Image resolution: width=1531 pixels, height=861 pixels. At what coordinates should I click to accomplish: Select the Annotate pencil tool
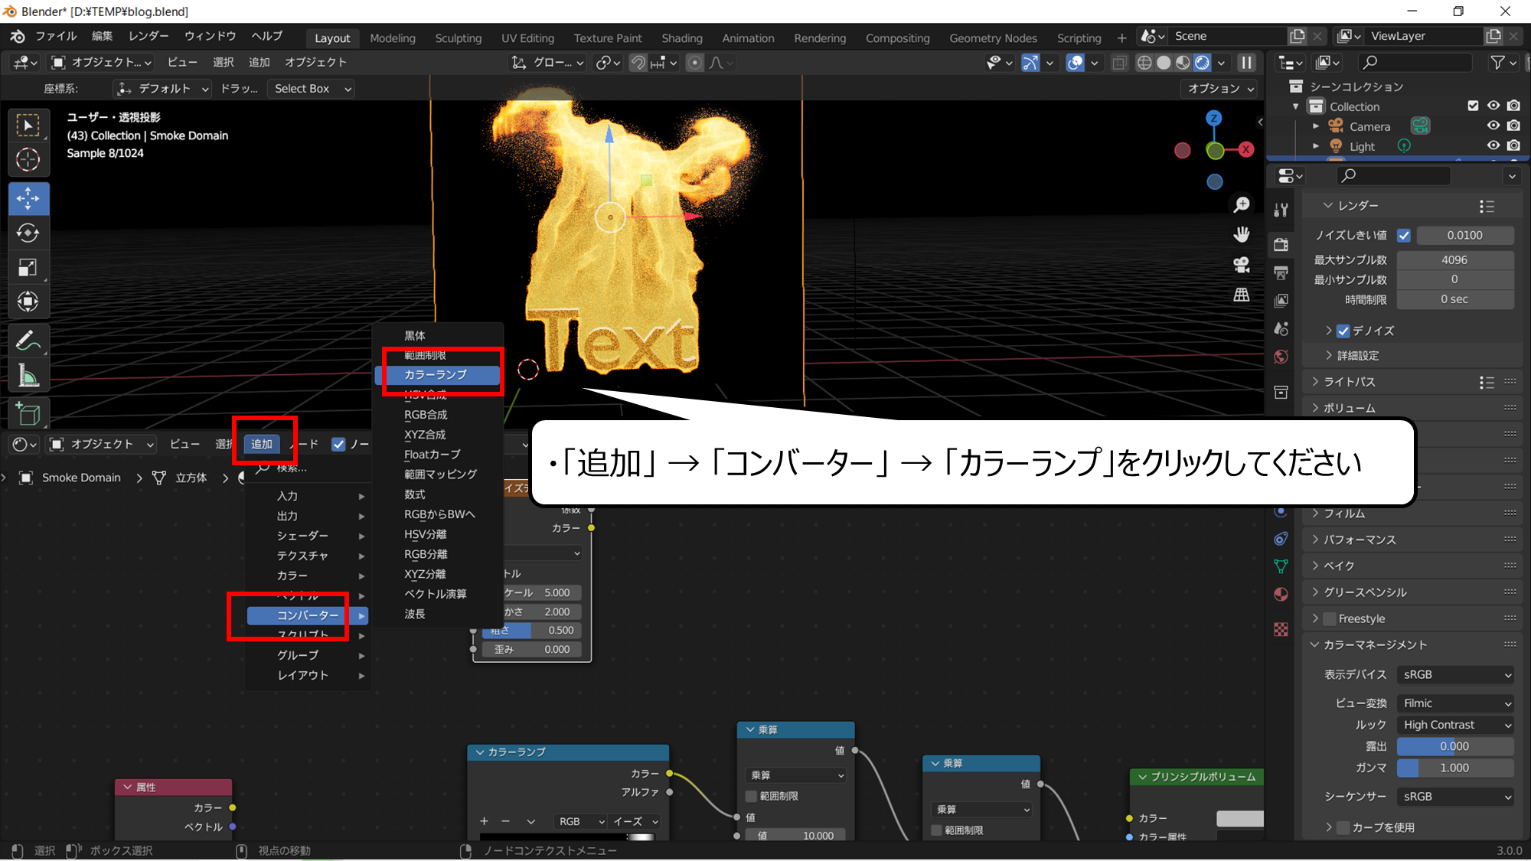(28, 341)
